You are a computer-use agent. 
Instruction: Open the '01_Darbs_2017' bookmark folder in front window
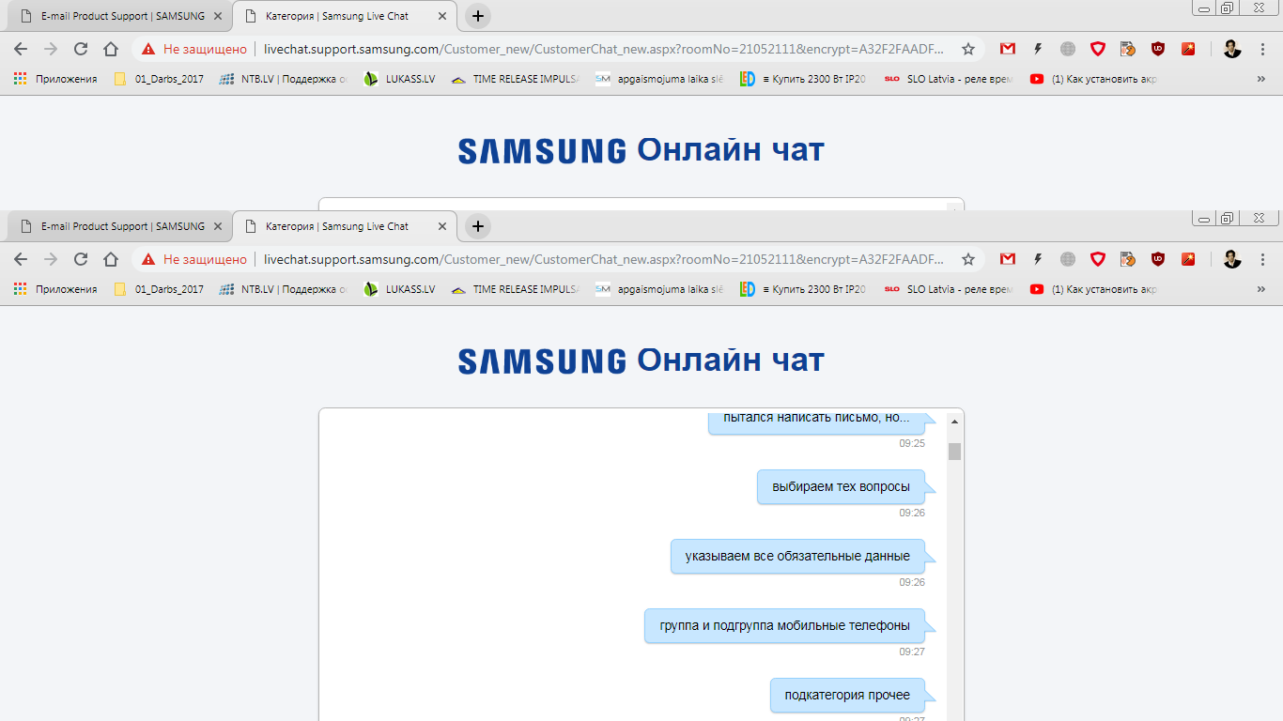pos(159,289)
